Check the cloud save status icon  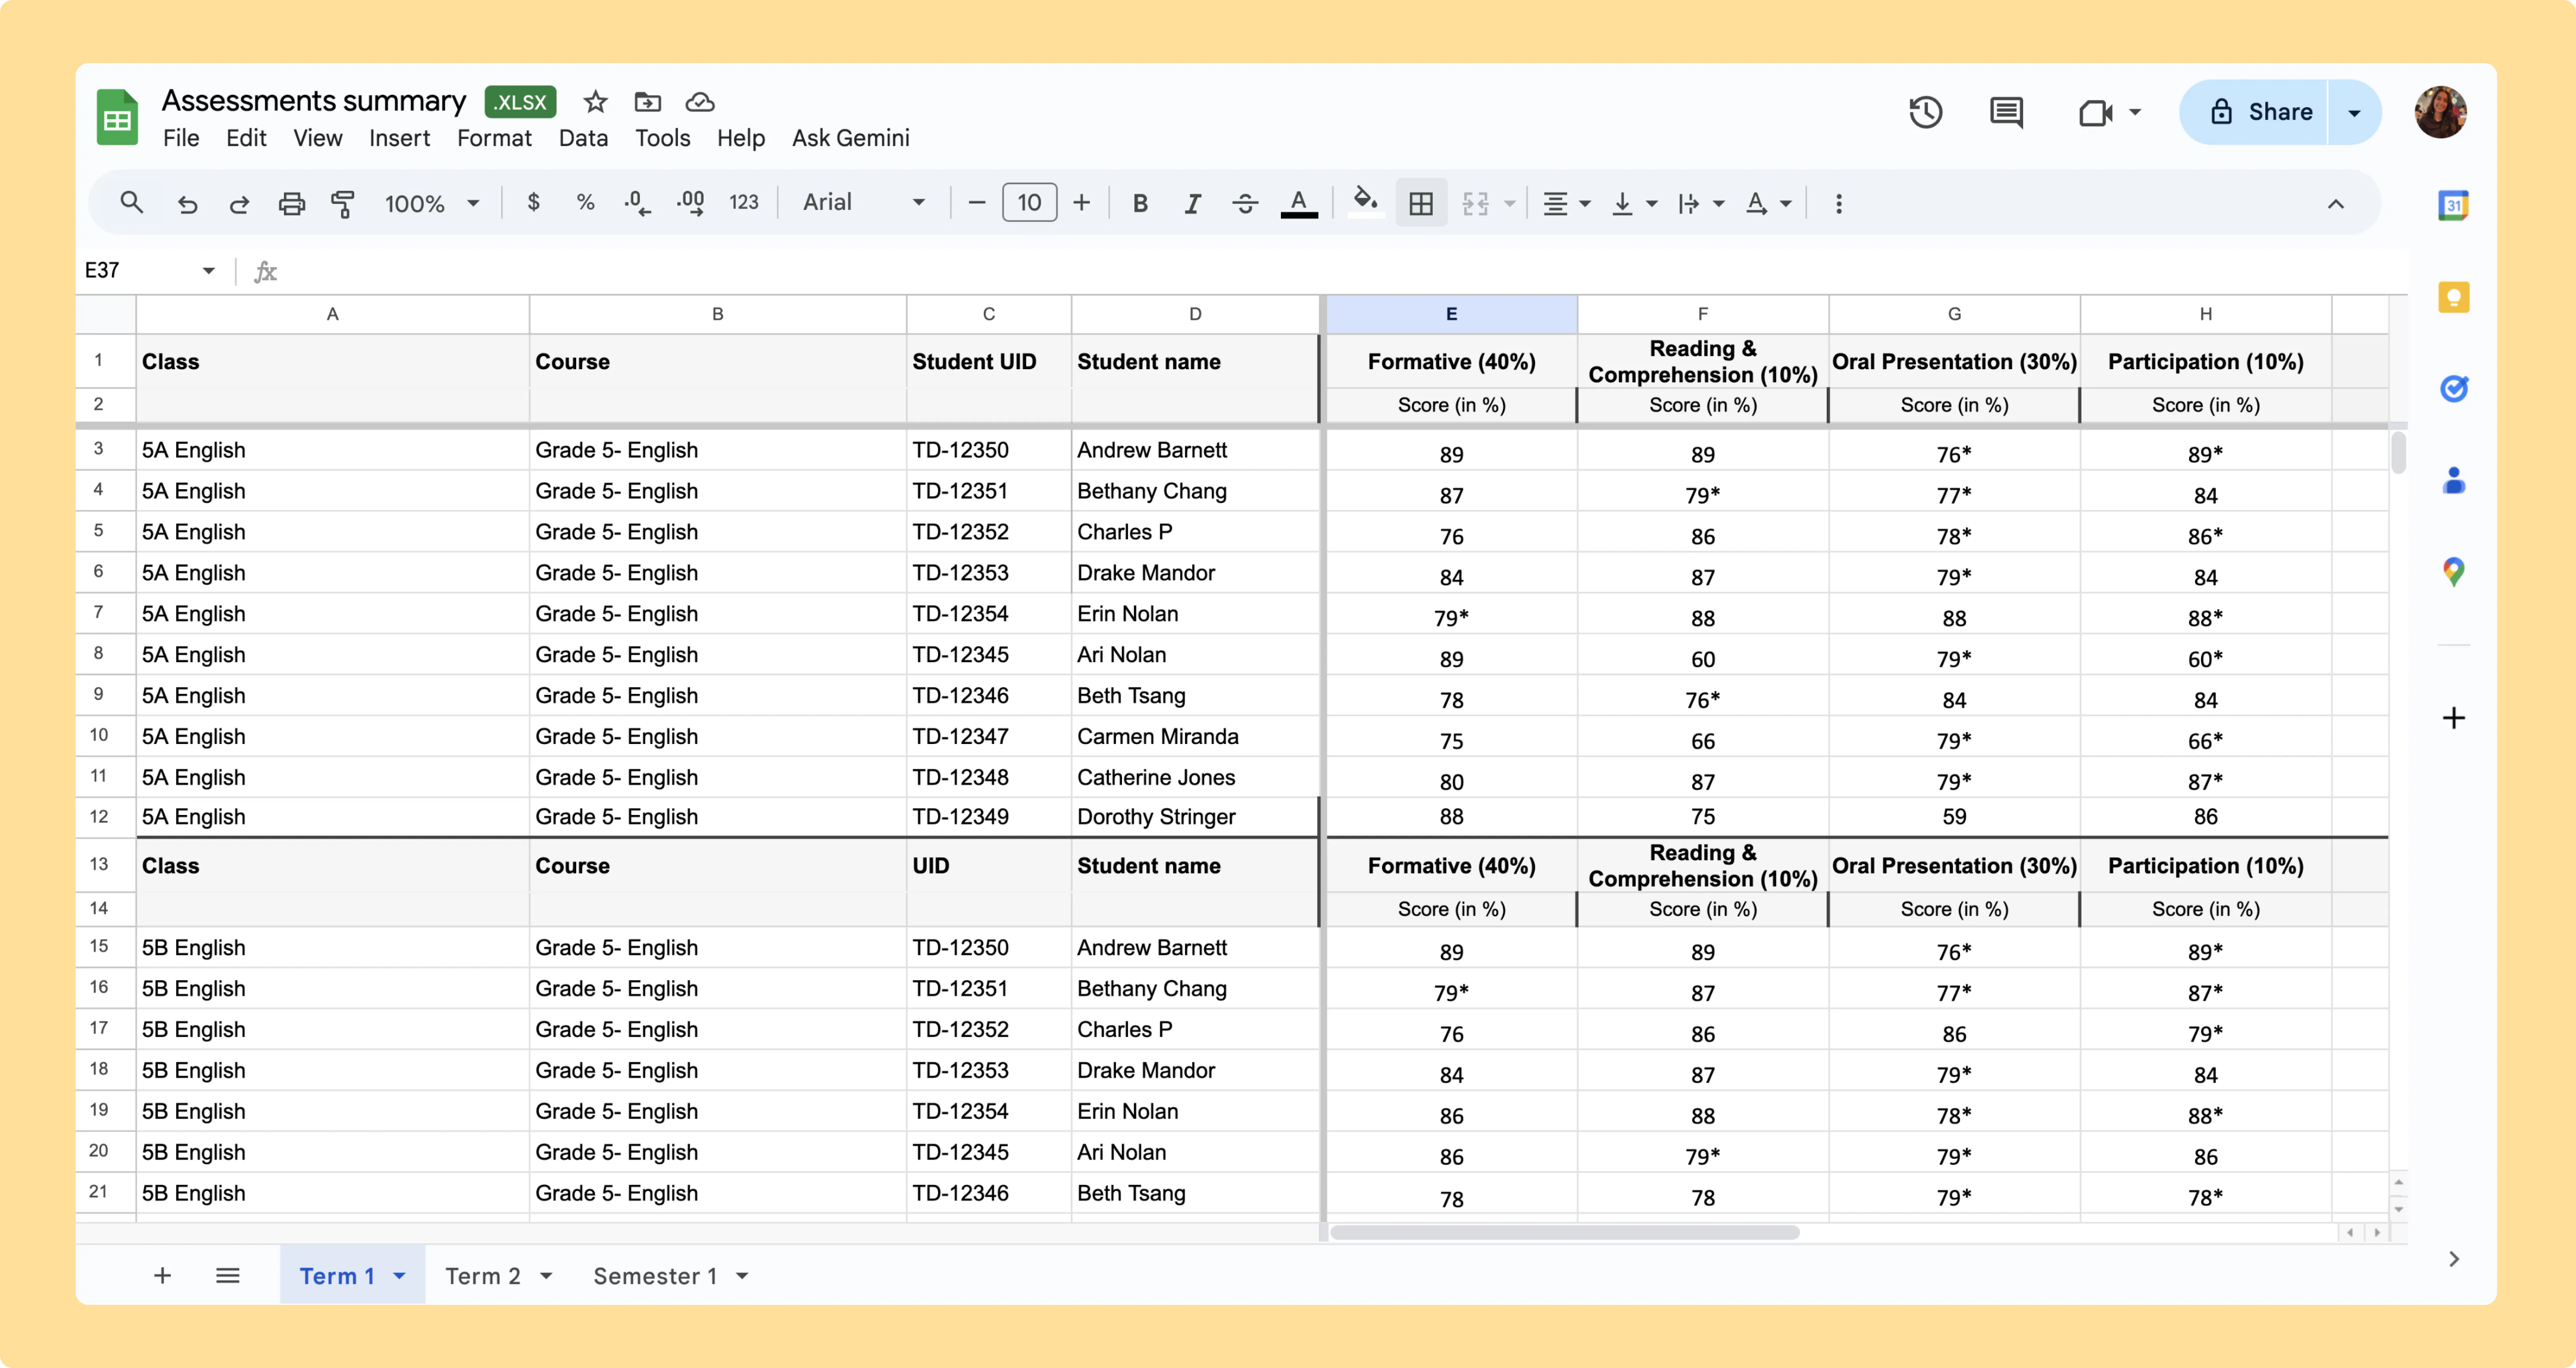700,102
